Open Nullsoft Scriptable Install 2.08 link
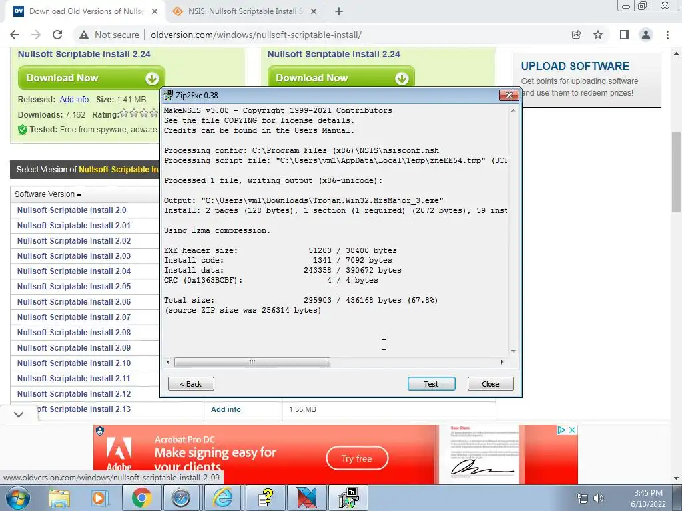The image size is (682, 511). (x=74, y=333)
